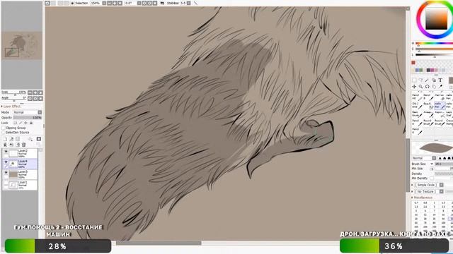Pick color from the color wheel square
The width and height of the screenshot is (453, 254).
click(436, 19)
